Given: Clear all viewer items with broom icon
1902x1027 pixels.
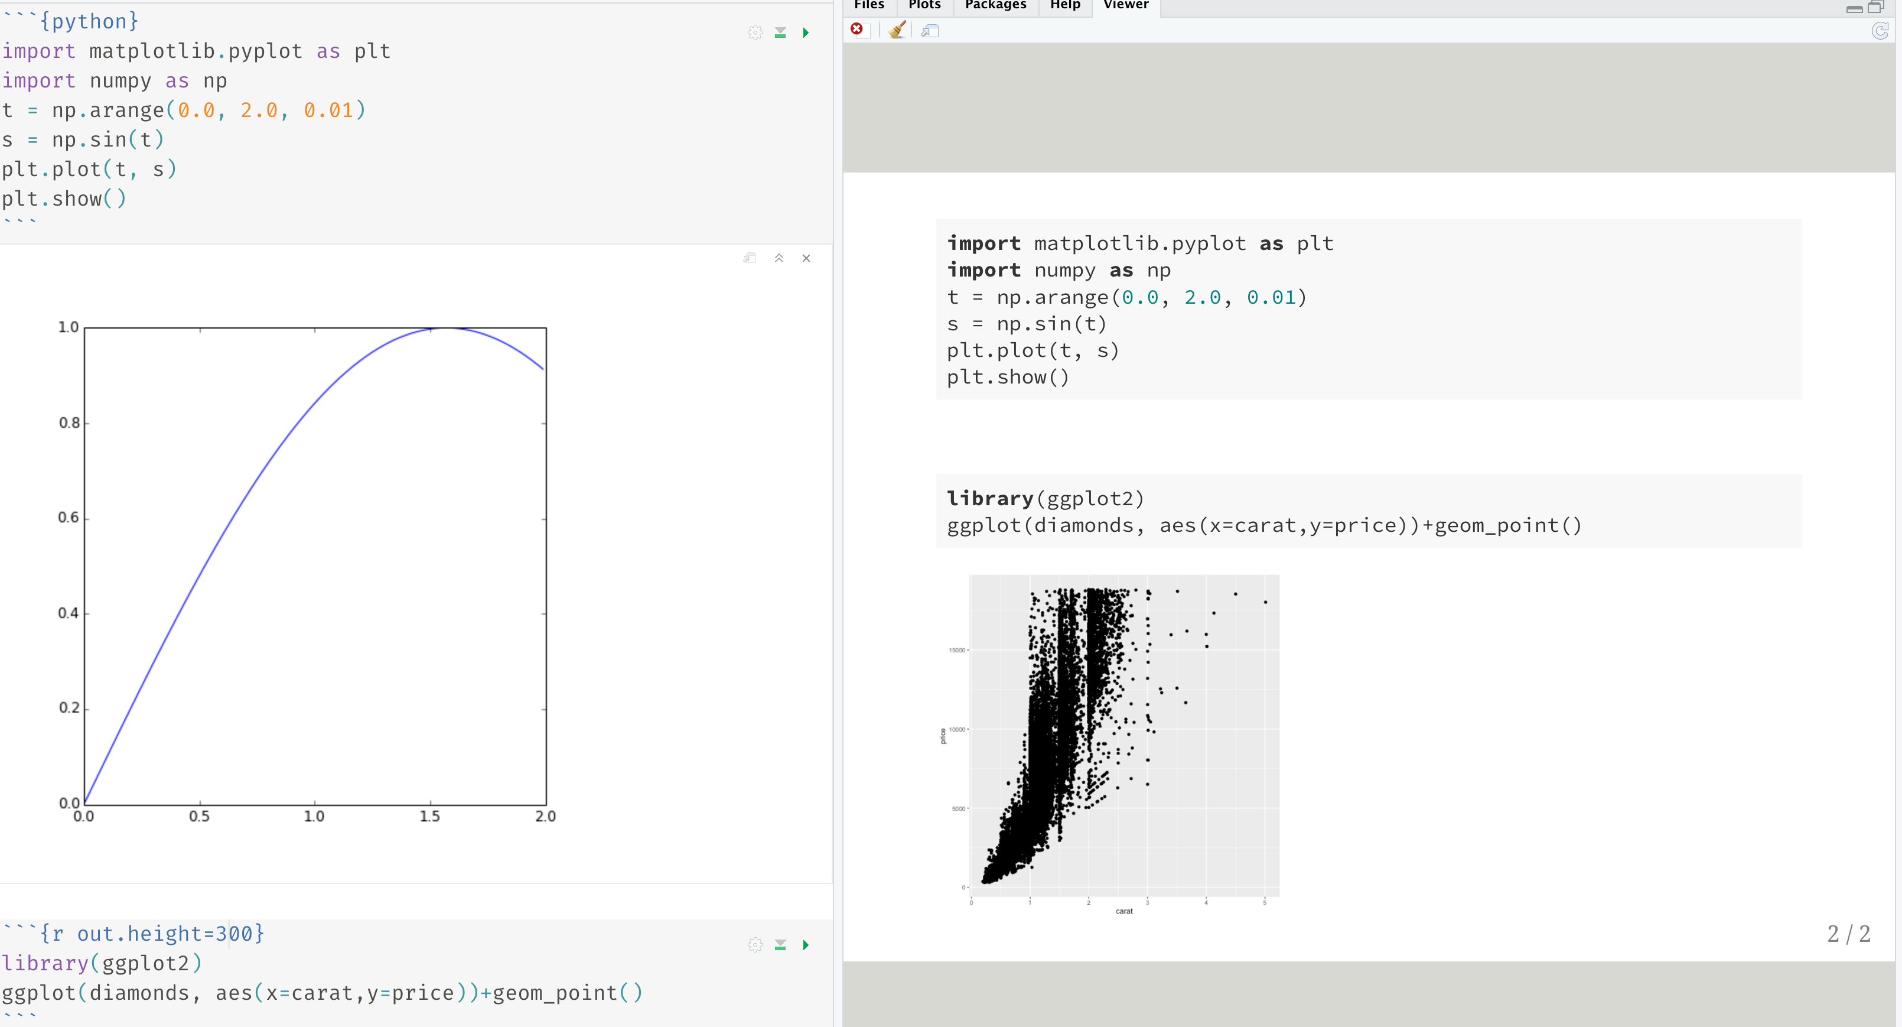Looking at the screenshot, I should (x=897, y=30).
